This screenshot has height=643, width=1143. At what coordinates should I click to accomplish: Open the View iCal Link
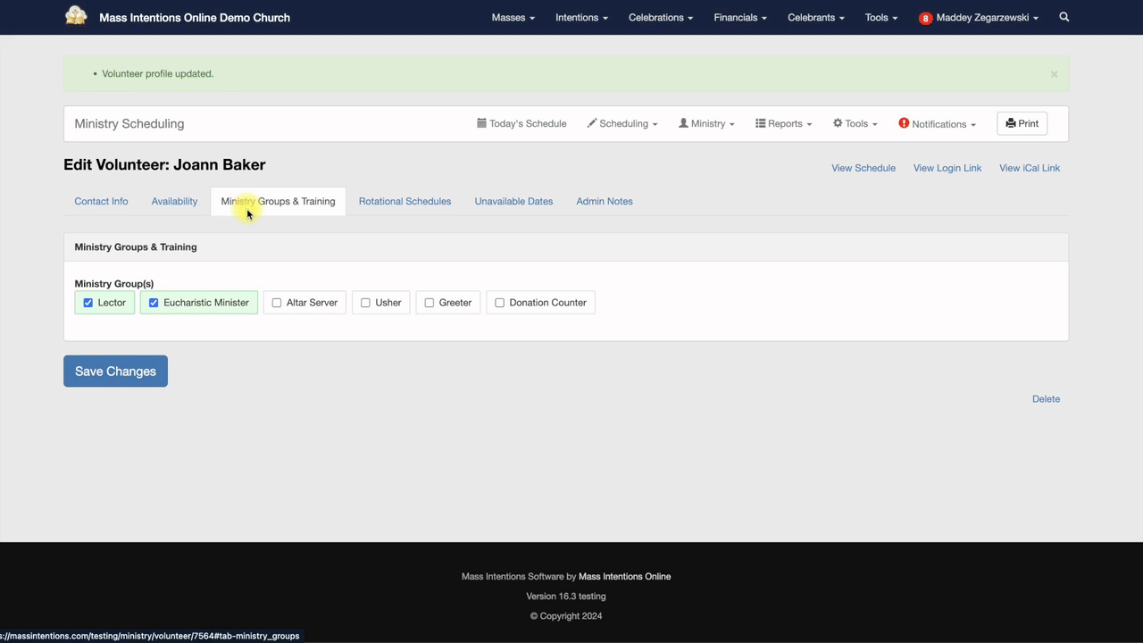click(x=1030, y=168)
